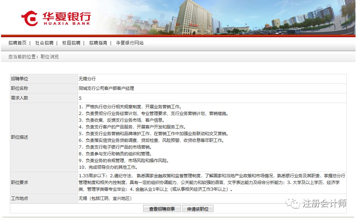Image resolution: width=358 pixels, height=219 pixels.
Task: Select description line 5 about 品牌维护工作
Action: (x=154, y=133)
